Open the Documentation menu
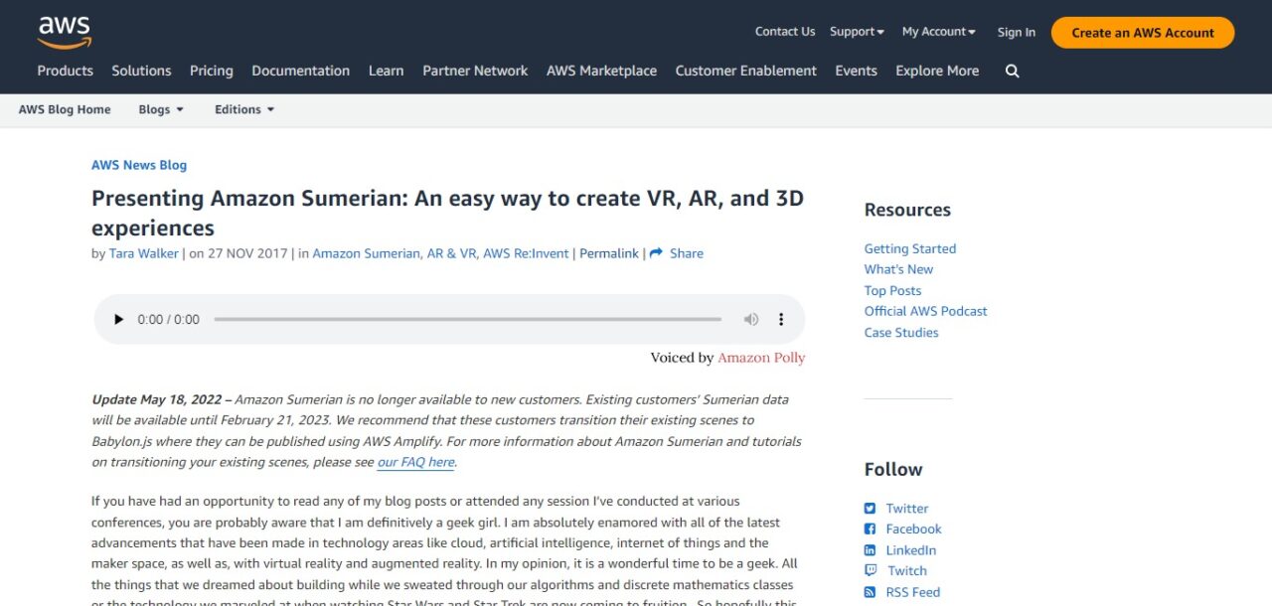Viewport: 1272px width, 606px height. [x=301, y=71]
